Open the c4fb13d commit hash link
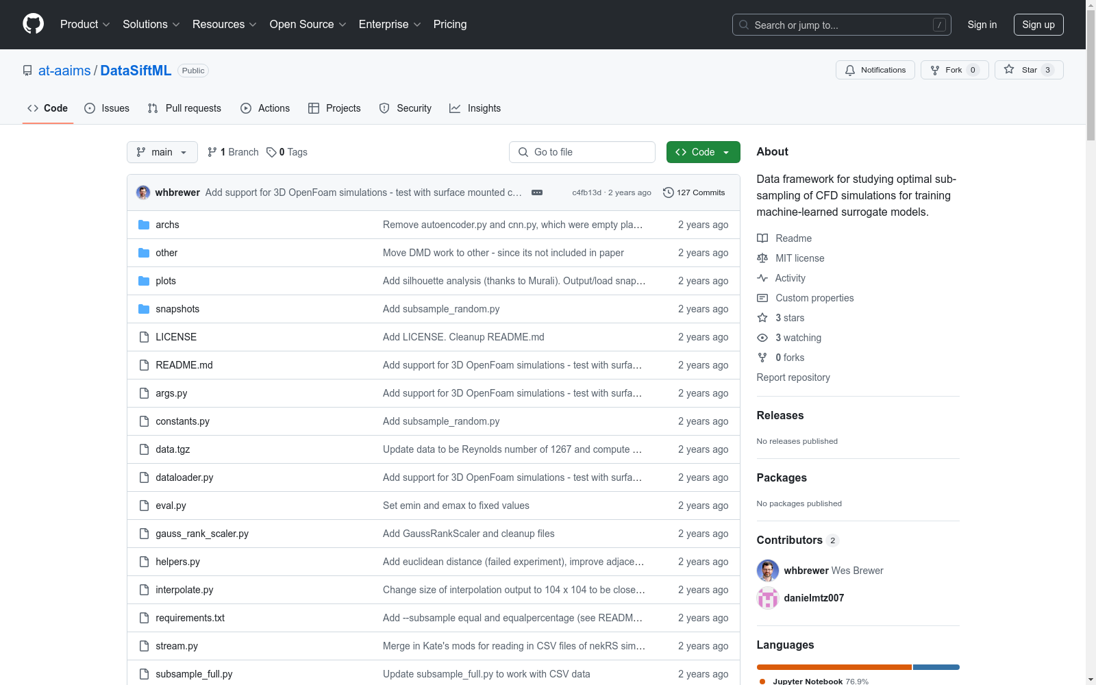The image size is (1096, 685). 586,192
